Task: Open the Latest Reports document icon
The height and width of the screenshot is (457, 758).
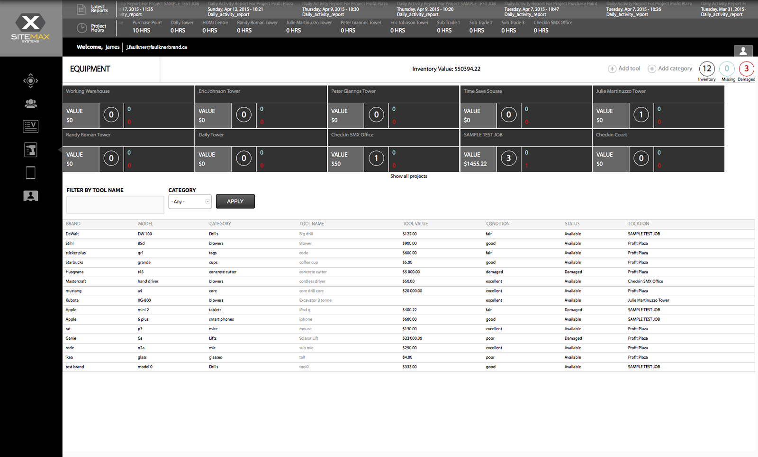Action: tap(81, 9)
